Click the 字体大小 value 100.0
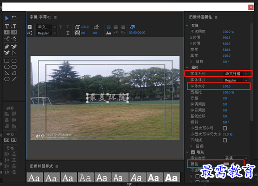Image resolution: width=258 pixels, height=186 pixels. [227, 86]
